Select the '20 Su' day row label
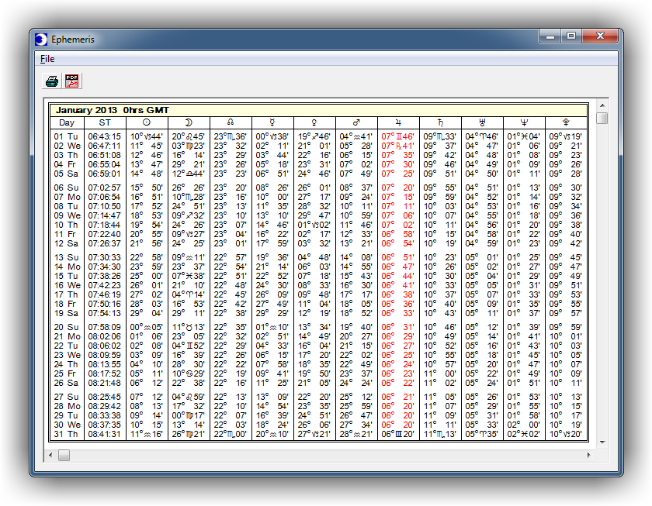The width and height of the screenshot is (652, 506). tap(66, 327)
